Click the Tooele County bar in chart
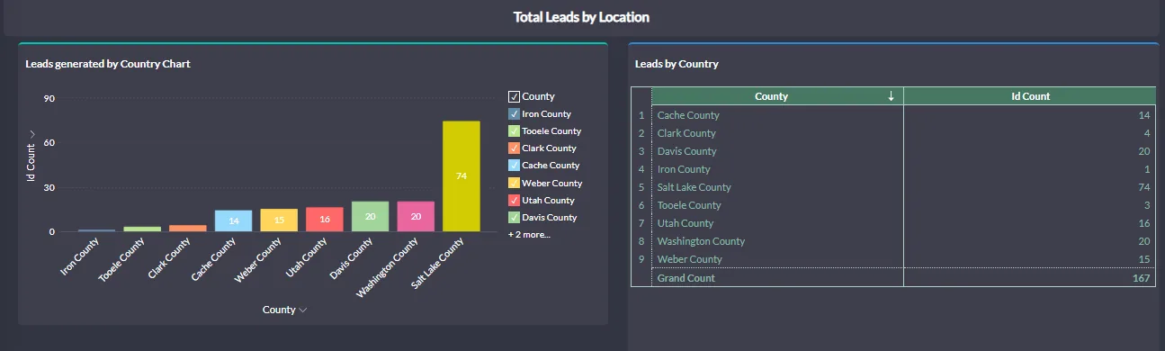Image resolution: width=1165 pixels, height=351 pixels. tap(142, 229)
